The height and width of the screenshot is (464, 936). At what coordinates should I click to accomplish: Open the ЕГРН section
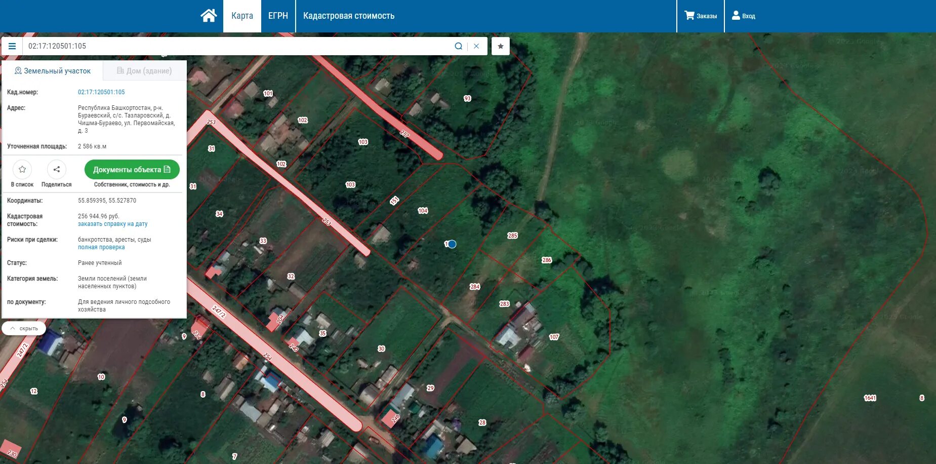click(278, 16)
